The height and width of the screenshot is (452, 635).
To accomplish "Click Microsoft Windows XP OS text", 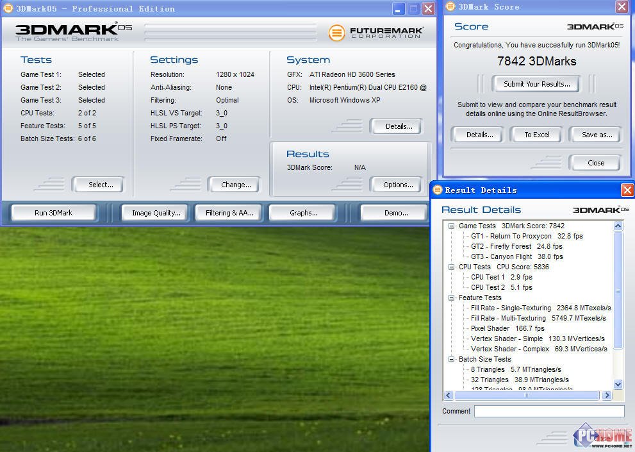I will point(345,100).
